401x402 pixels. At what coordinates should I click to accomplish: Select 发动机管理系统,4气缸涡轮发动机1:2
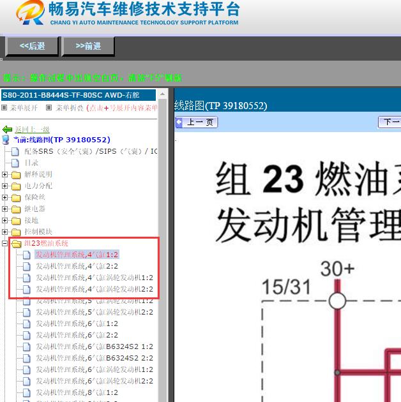click(x=94, y=278)
